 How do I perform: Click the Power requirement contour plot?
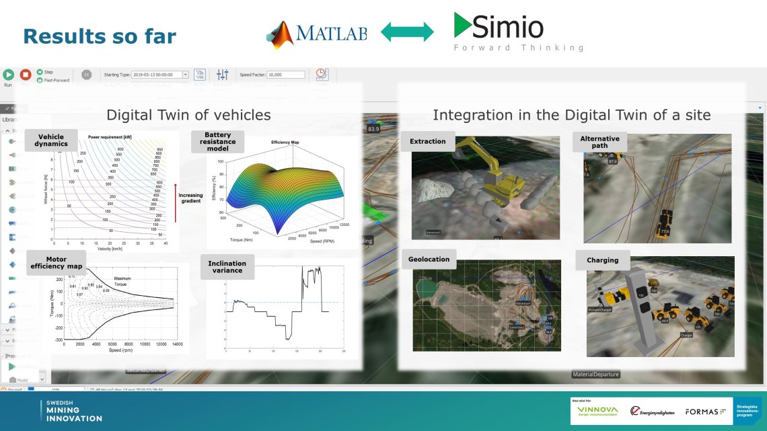click(110, 192)
